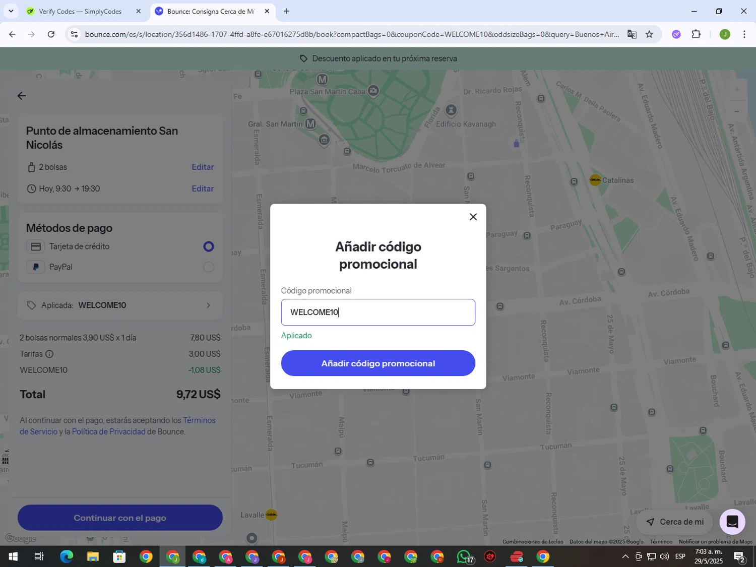The height and width of the screenshot is (567, 756).
Task: Reload the page
Action: tap(51, 34)
